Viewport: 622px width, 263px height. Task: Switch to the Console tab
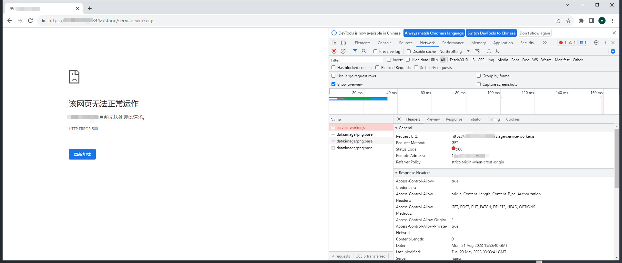point(384,43)
